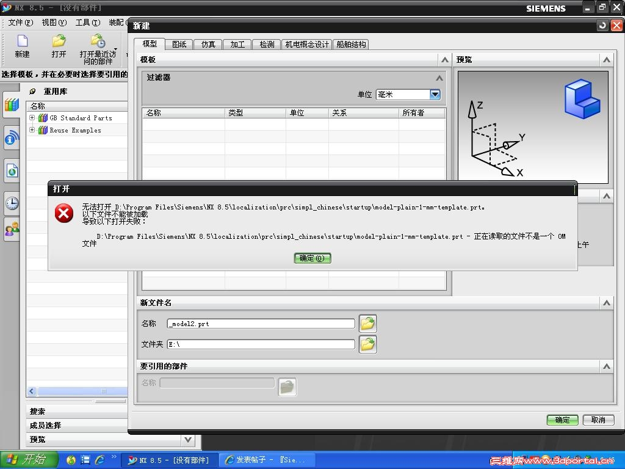Sort templates by 单位 column header
Image resolution: width=625 pixels, height=469 pixels.
point(307,113)
